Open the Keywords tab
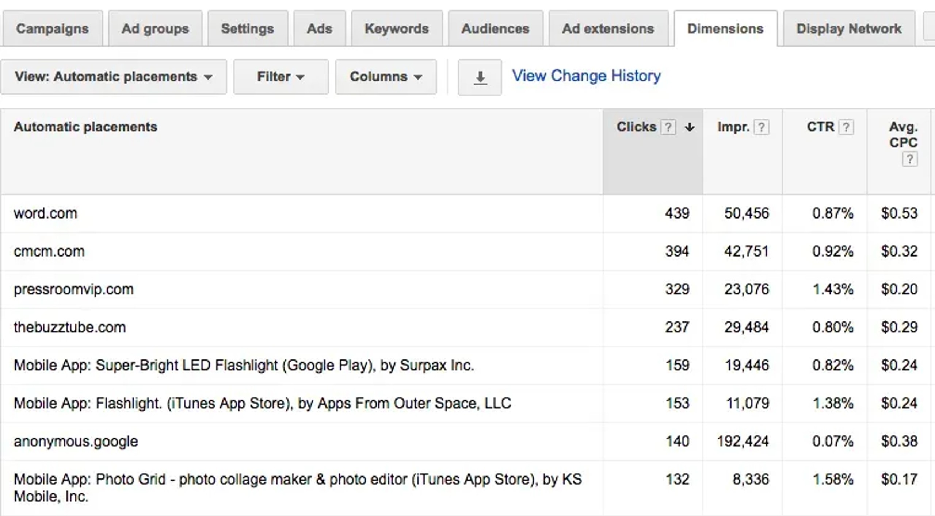Image resolution: width=935 pixels, height=516 pixels. (x=397, y=29)
